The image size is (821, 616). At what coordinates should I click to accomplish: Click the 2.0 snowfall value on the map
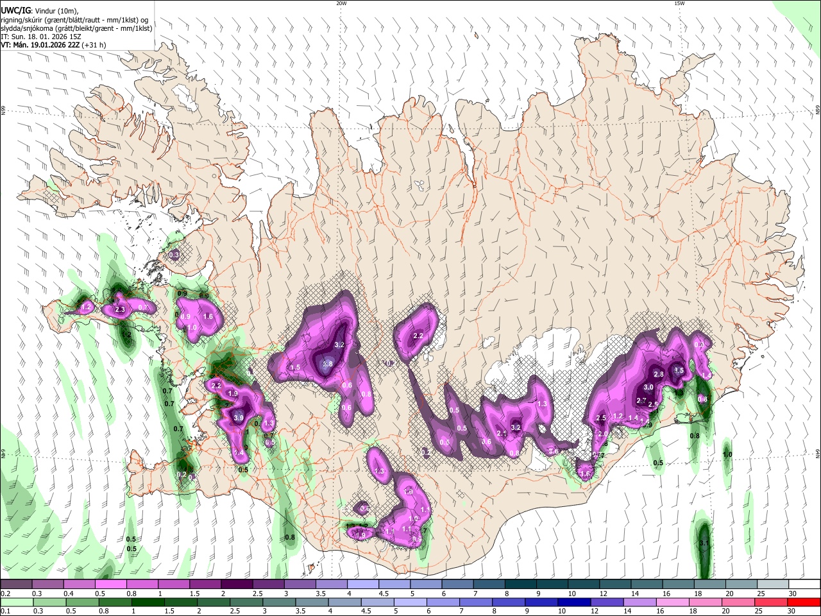pos(603,434)
